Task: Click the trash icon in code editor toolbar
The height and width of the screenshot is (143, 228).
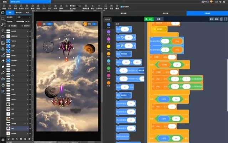Action: pyautogui.click(x=221, y=19)
